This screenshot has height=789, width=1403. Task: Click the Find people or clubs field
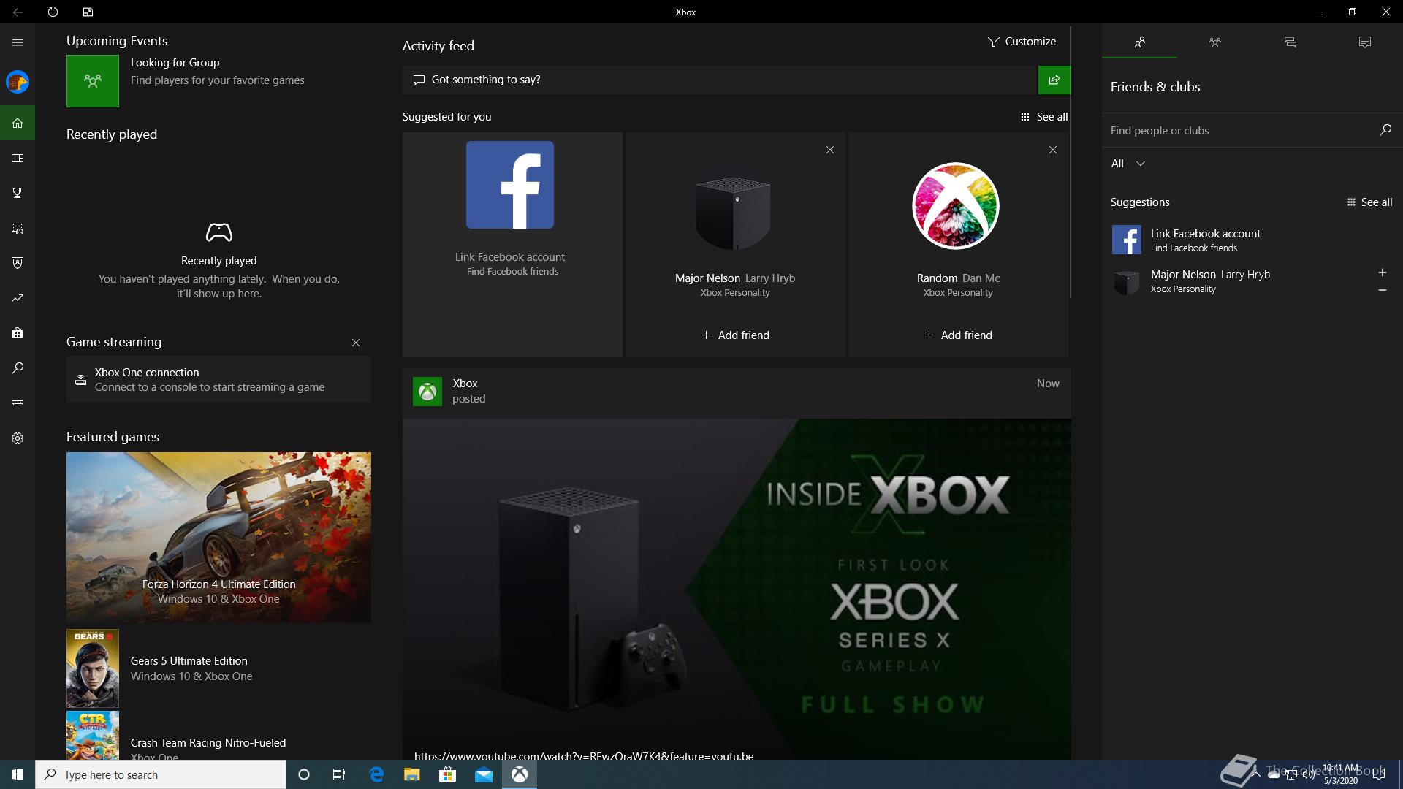coord(1239,130)
